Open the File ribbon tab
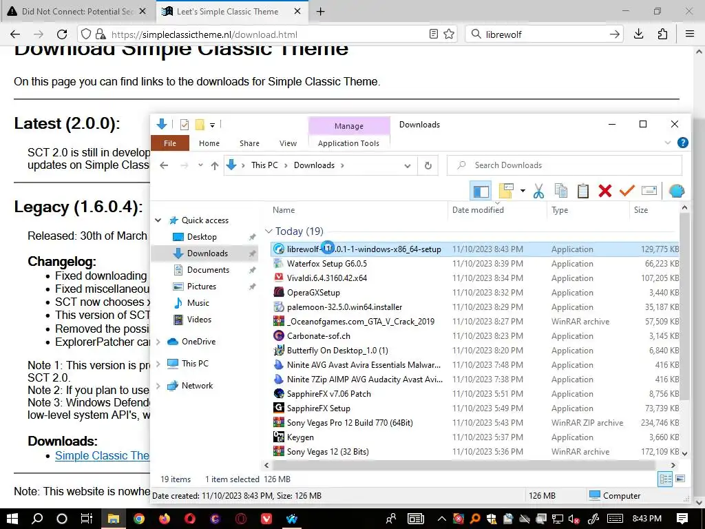The height and width of the screenshot is (529, 705). (x=170, y=143)
